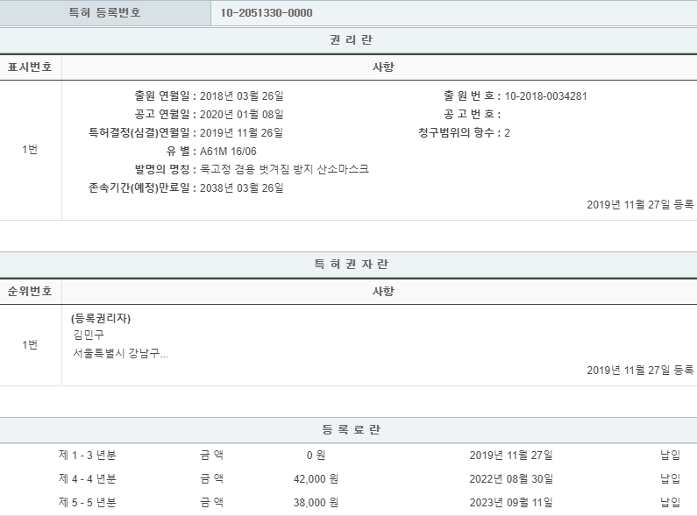This screenshot has width=697, height=516.
Task: Select classification A61M 16/06
Action: pyautogui.click(x=228, y=152)
